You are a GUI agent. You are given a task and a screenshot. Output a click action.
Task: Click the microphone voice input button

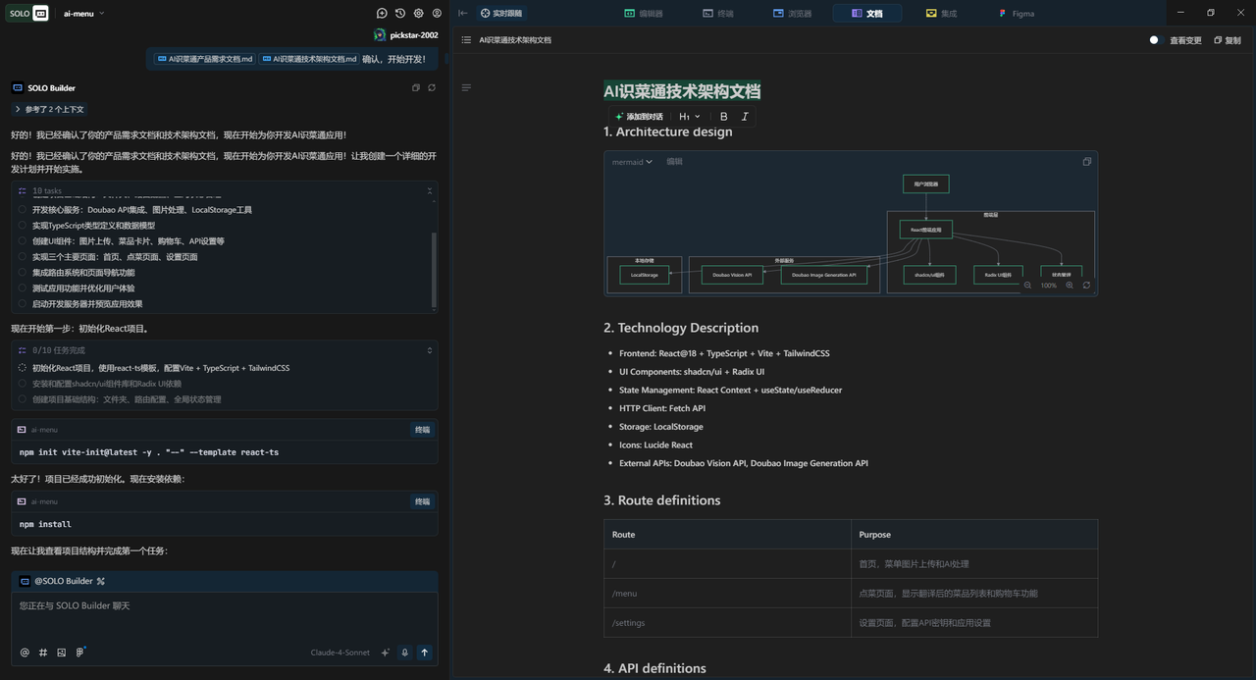tap(404, 653)
